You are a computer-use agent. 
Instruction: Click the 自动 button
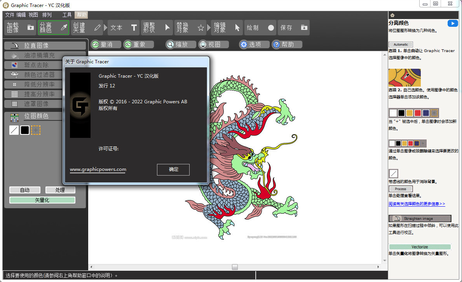(25, 190)
